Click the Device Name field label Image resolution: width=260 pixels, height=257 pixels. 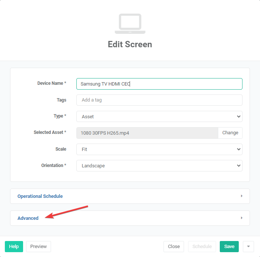(51, 83)
